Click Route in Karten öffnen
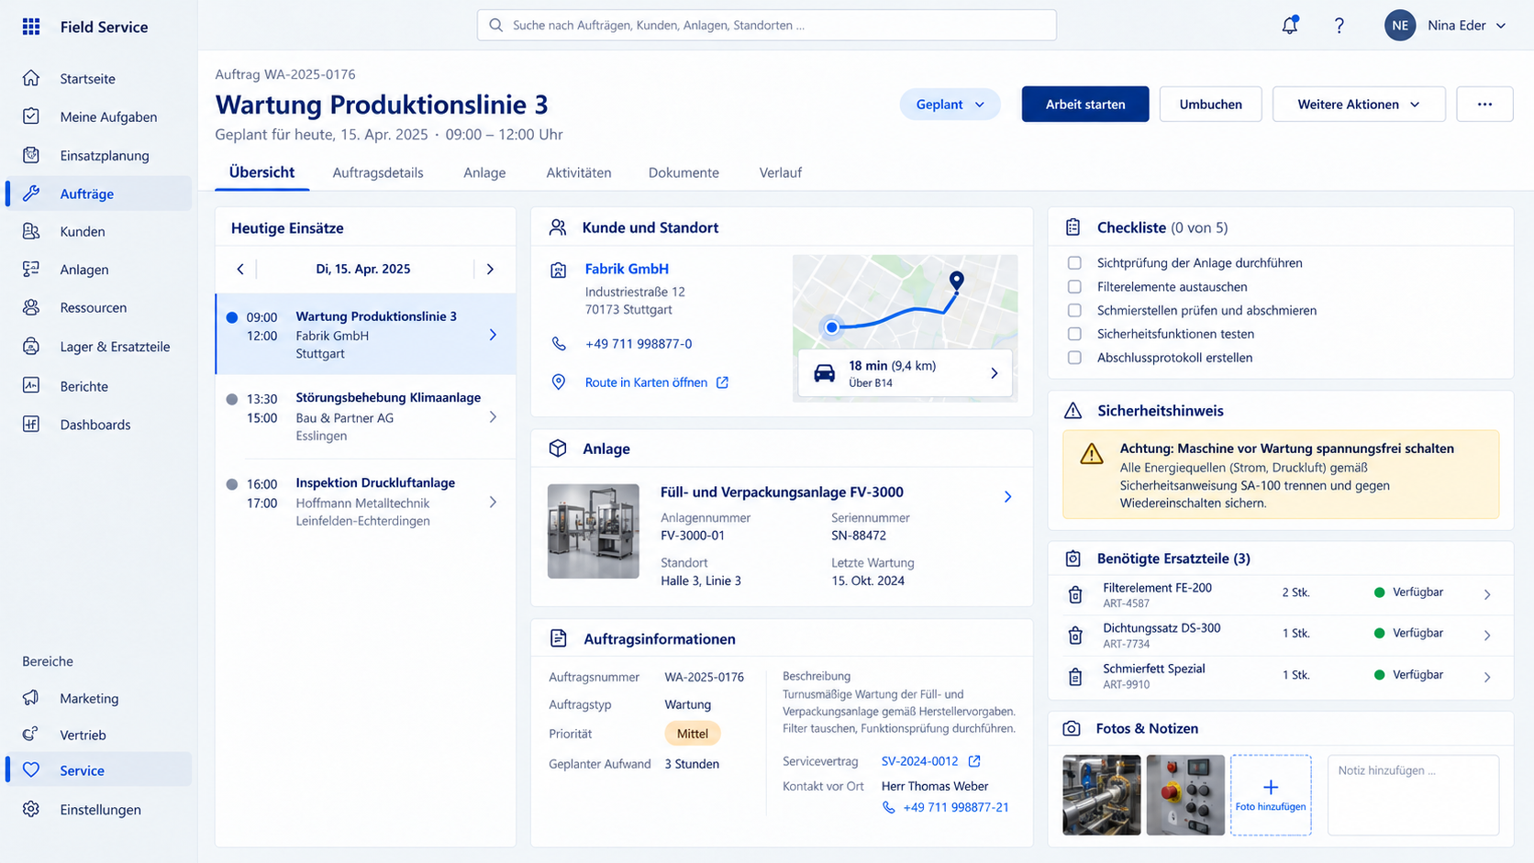The height and width of the screenshot is (863, 1534). [646, 382]
